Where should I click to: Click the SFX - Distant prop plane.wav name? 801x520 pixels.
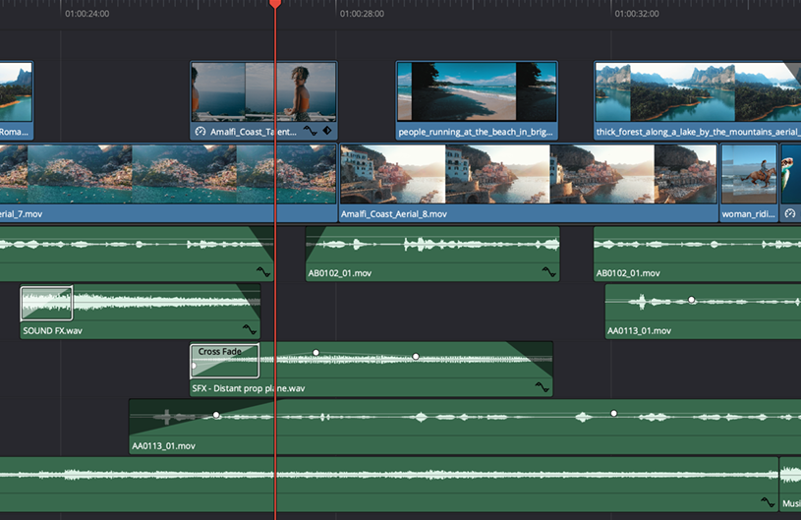pyautogui.click(x=249, y=388)
